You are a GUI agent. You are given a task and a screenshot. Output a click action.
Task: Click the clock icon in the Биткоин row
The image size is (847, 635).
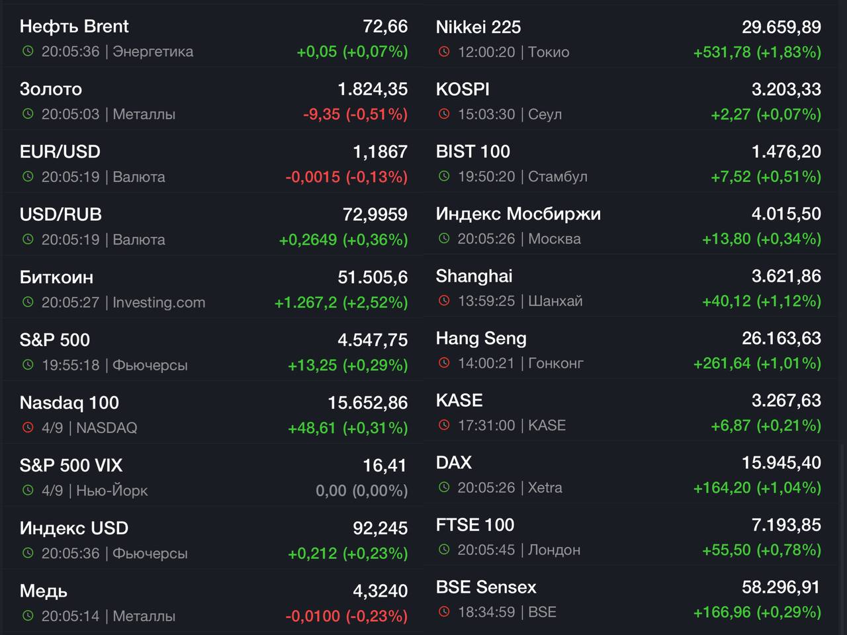coord(28,303)
